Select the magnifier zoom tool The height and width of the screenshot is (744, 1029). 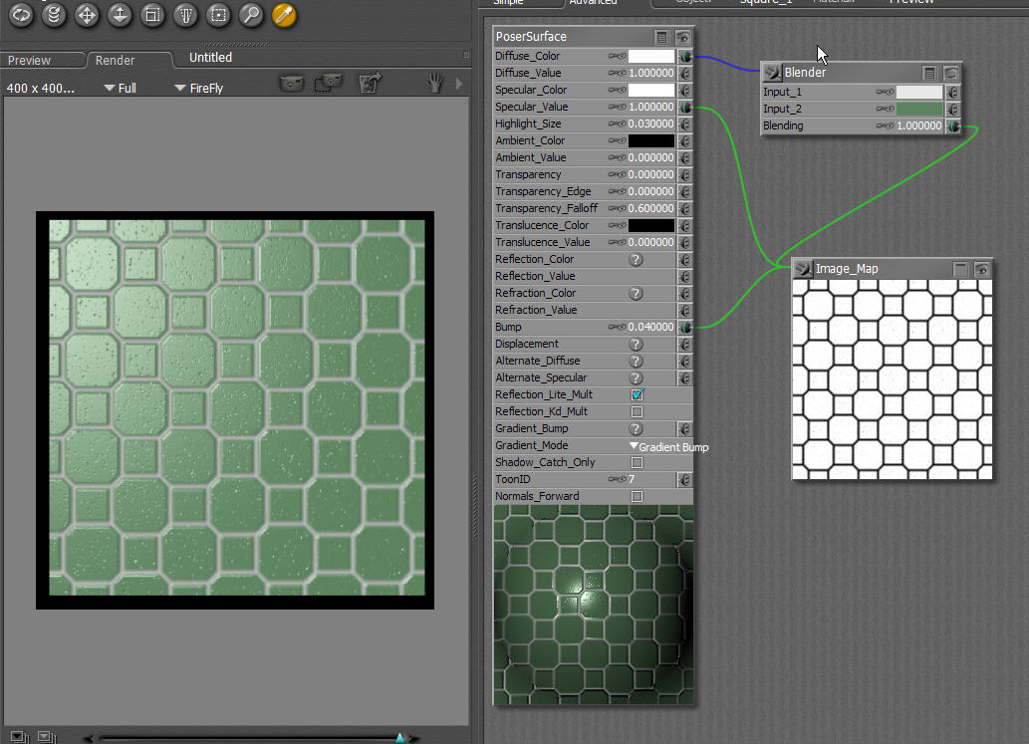click(x=251, y=15)
